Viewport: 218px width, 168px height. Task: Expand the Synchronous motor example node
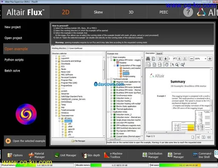click(x=112, y=96)
